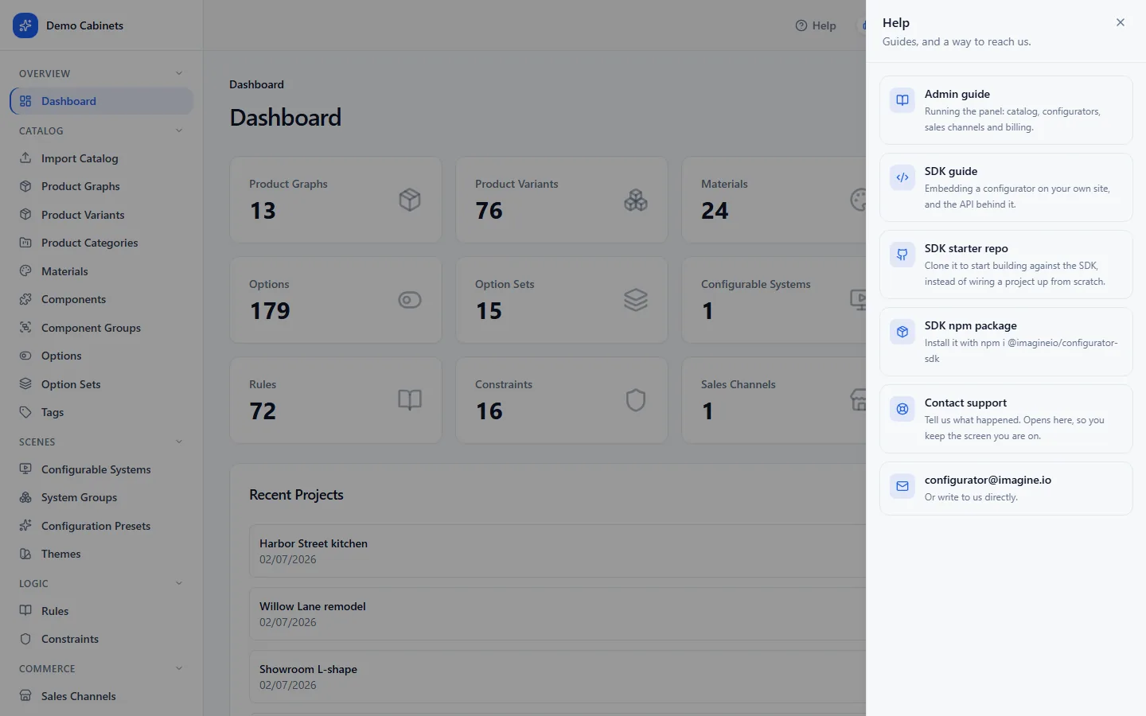This screenshot has height=716, width=1146.
Task: Open the Admin guide book icon
Action: pyautogui.click(x=902, y=100)
